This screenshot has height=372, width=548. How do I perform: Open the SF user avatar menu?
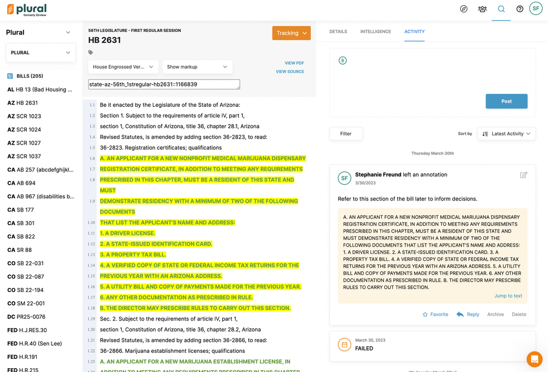tap(535, 9)
